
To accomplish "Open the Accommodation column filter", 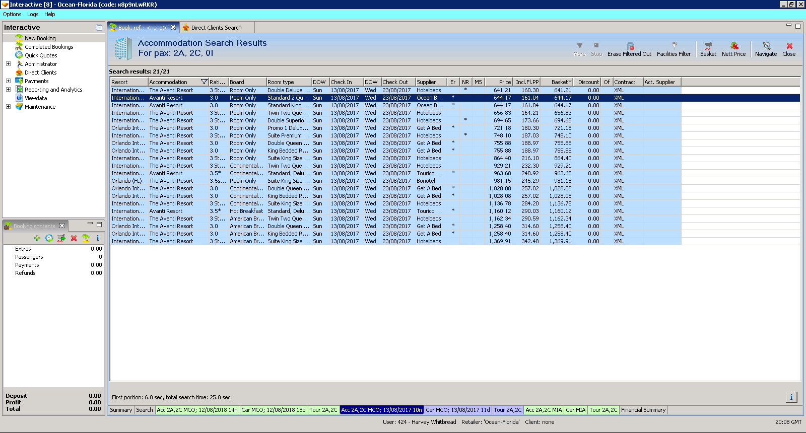I will 204,82.
